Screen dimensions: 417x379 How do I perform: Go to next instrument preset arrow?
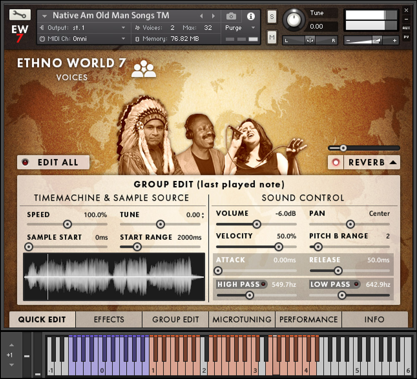coord(213,16)
